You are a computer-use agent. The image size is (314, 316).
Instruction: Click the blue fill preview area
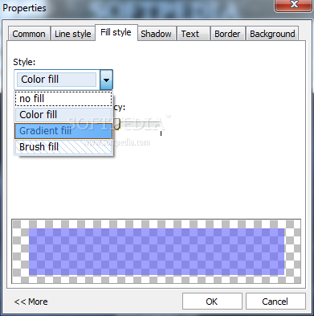(157, 252)
